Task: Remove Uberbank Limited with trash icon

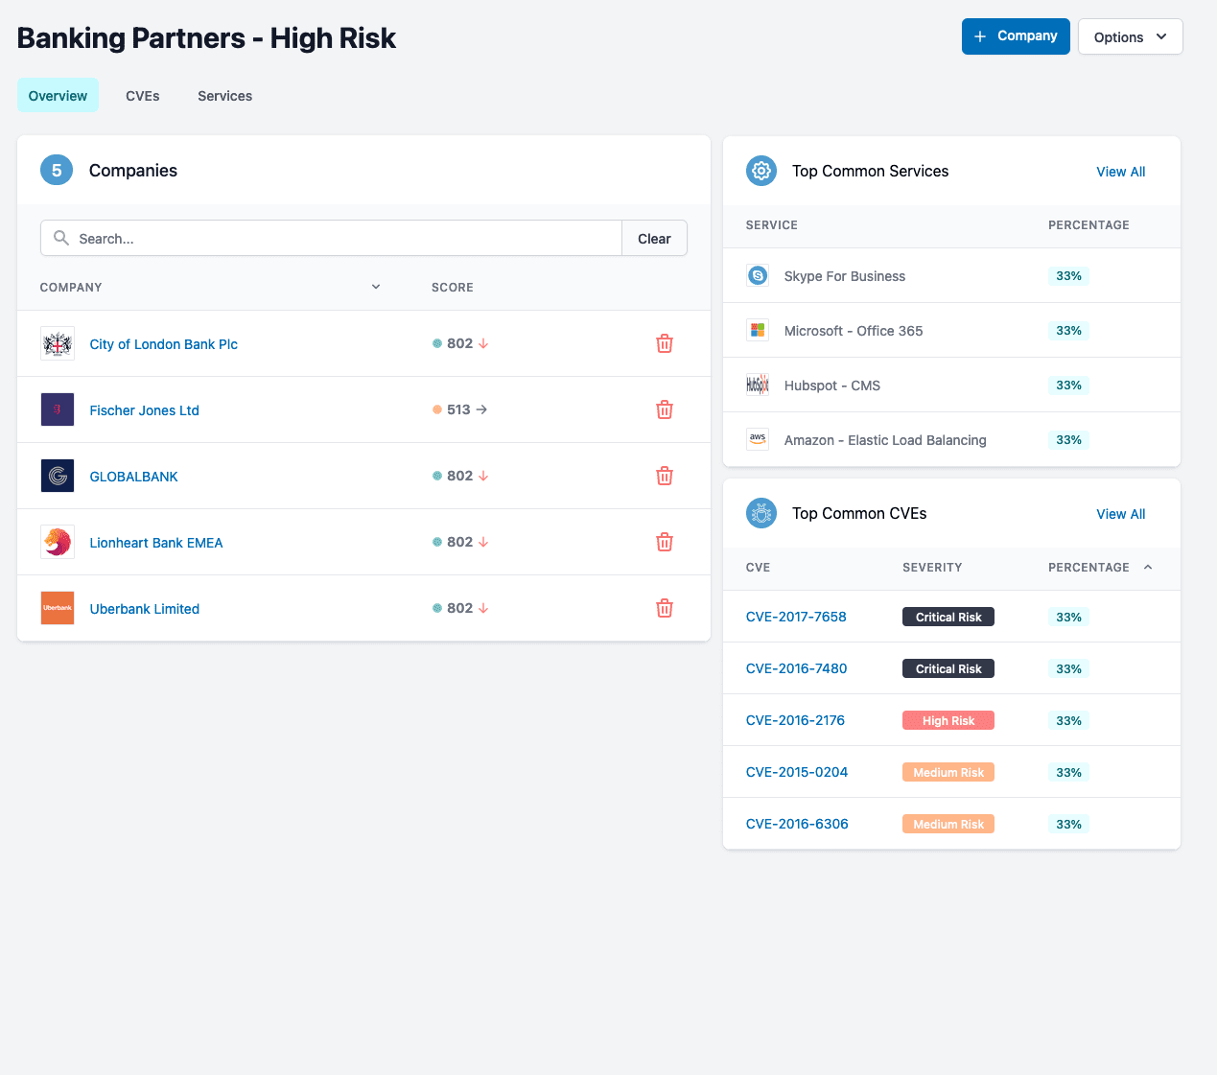Action: pyautogui.click(x=664, y=608)
